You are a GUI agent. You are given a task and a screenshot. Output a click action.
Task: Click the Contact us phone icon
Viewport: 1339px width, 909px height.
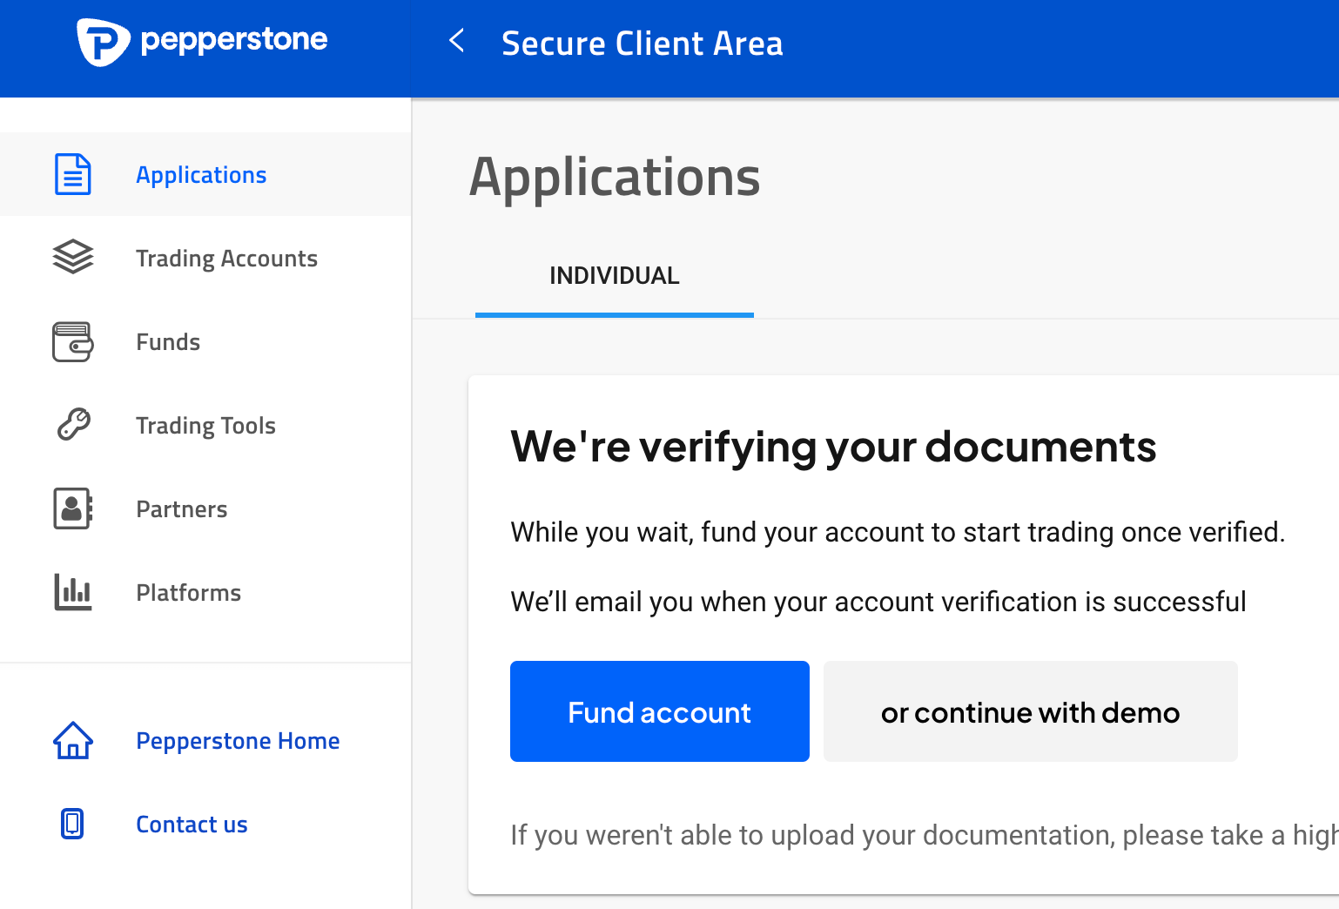point(72,824)
